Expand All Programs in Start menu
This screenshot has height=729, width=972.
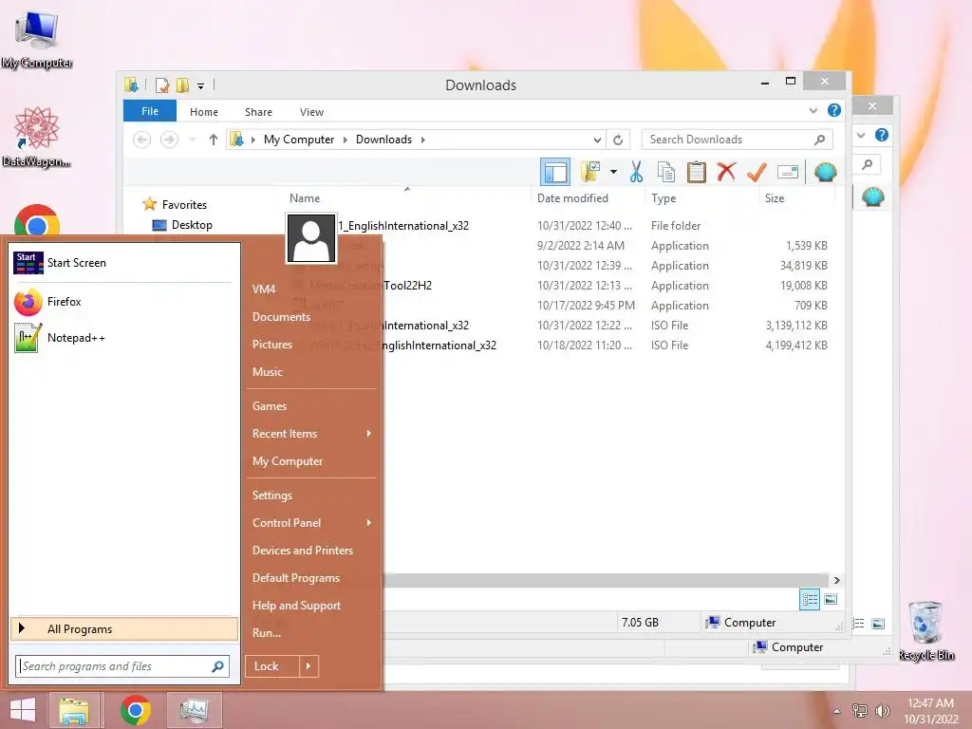pyautogui.click(x=124, y=628)
